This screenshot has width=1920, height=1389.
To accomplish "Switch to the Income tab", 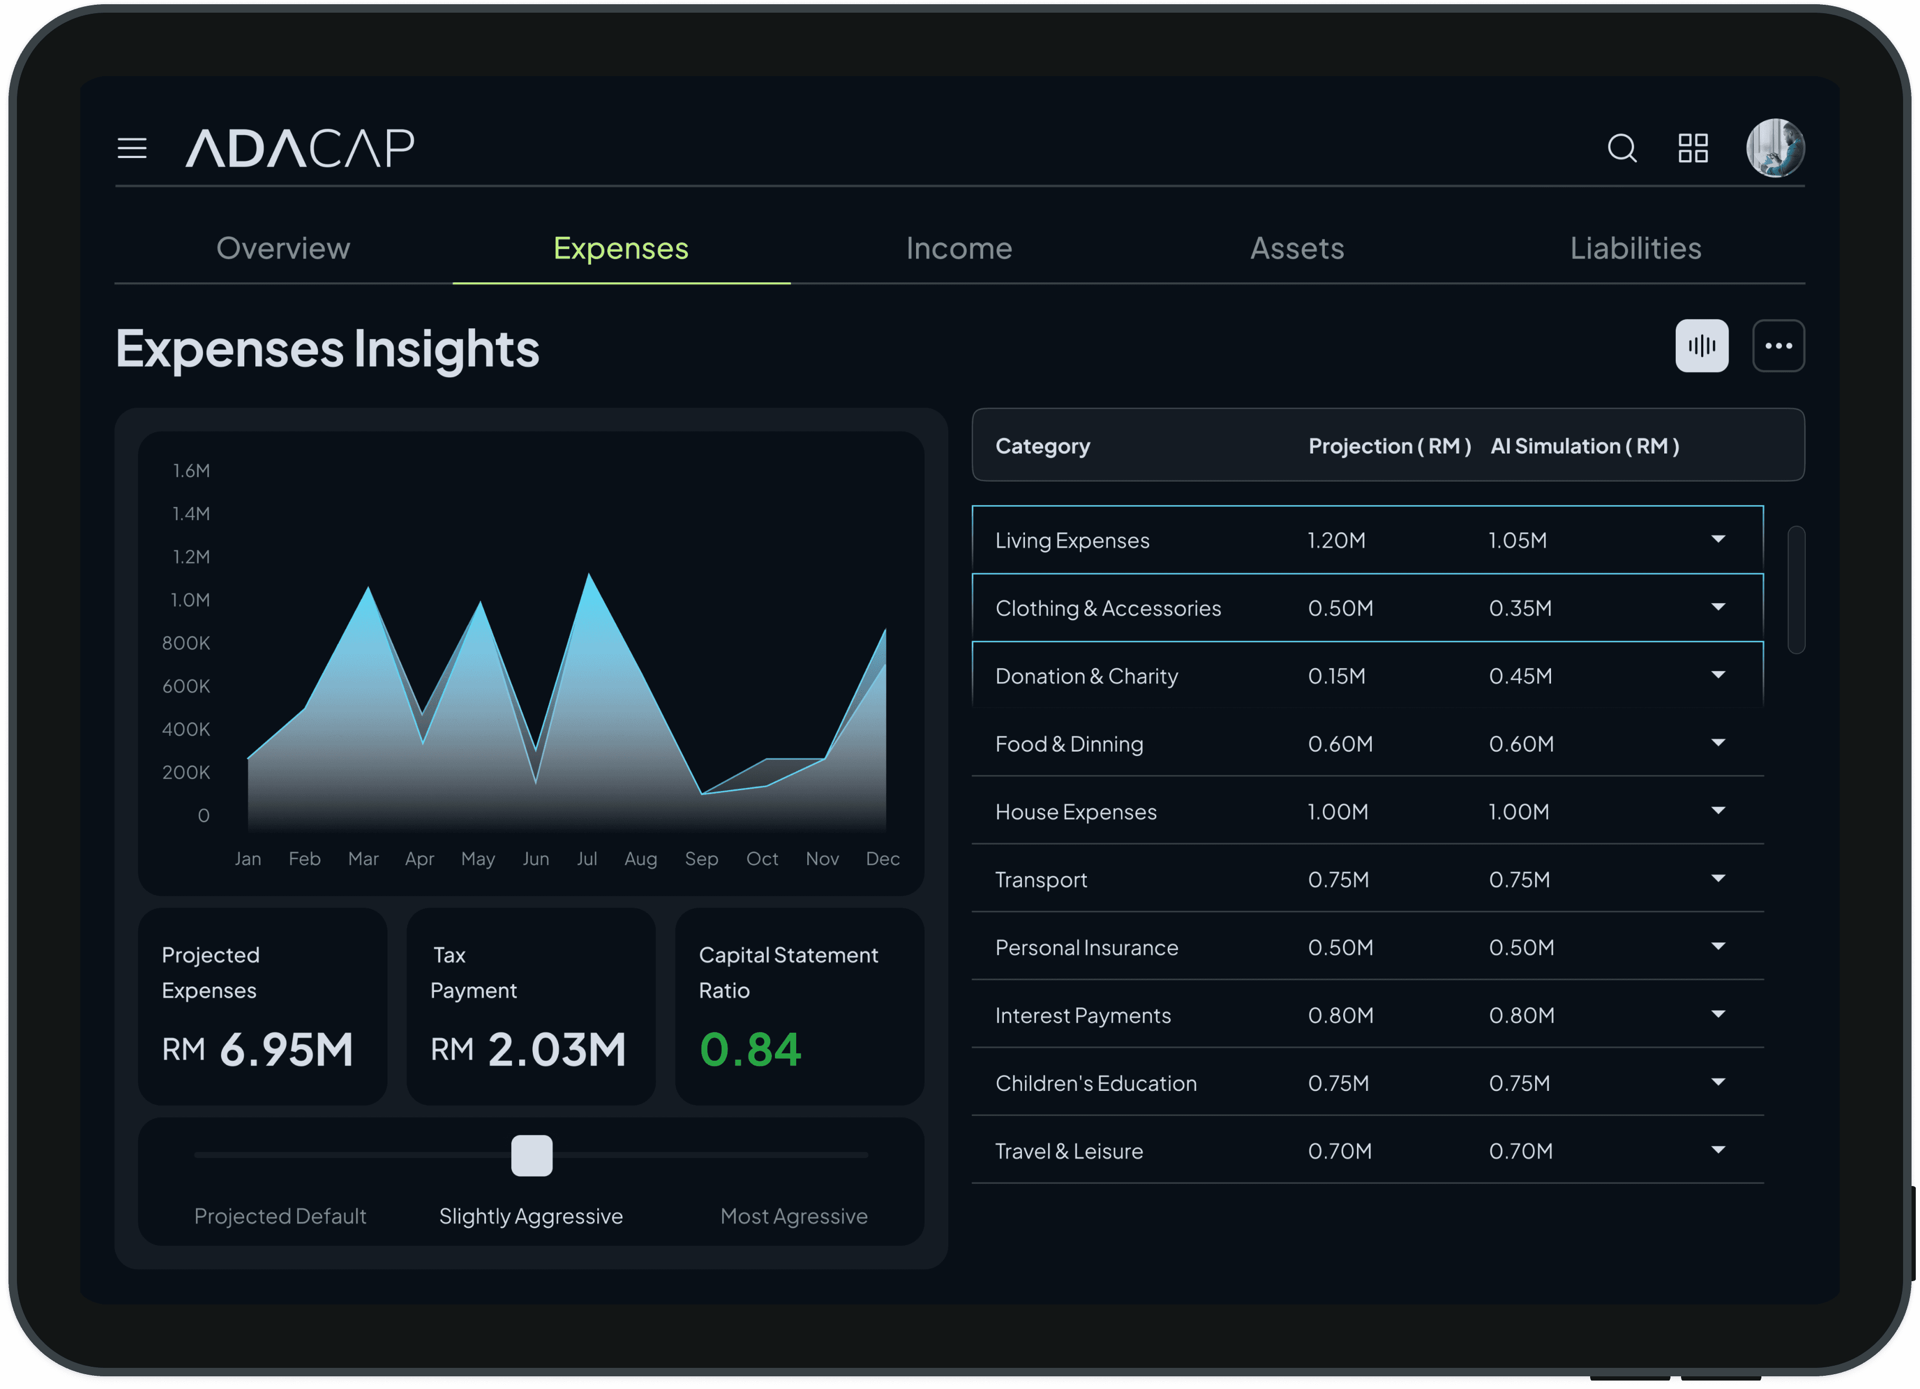I will pos(958,248).
